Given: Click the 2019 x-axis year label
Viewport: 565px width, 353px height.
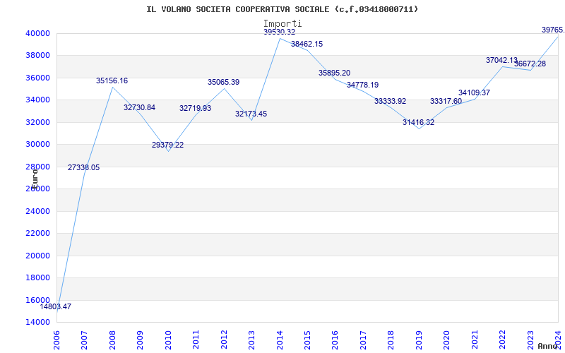Looking at the screenshot, I should point(419,340).
